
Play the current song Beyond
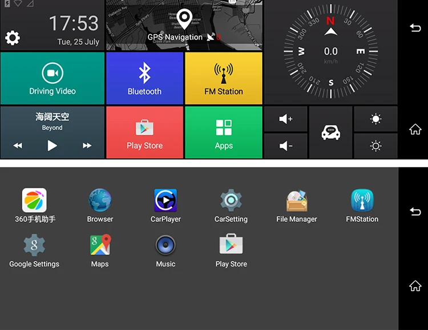(52, 145)
